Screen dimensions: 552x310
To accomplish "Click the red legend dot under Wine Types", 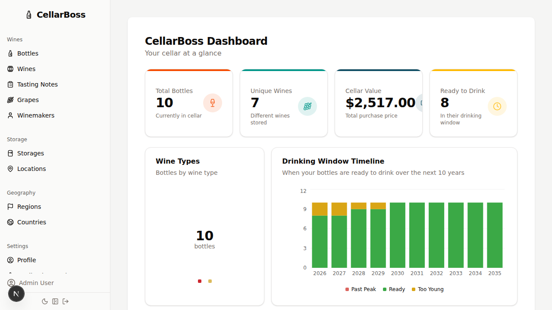I will pos(199,281).
